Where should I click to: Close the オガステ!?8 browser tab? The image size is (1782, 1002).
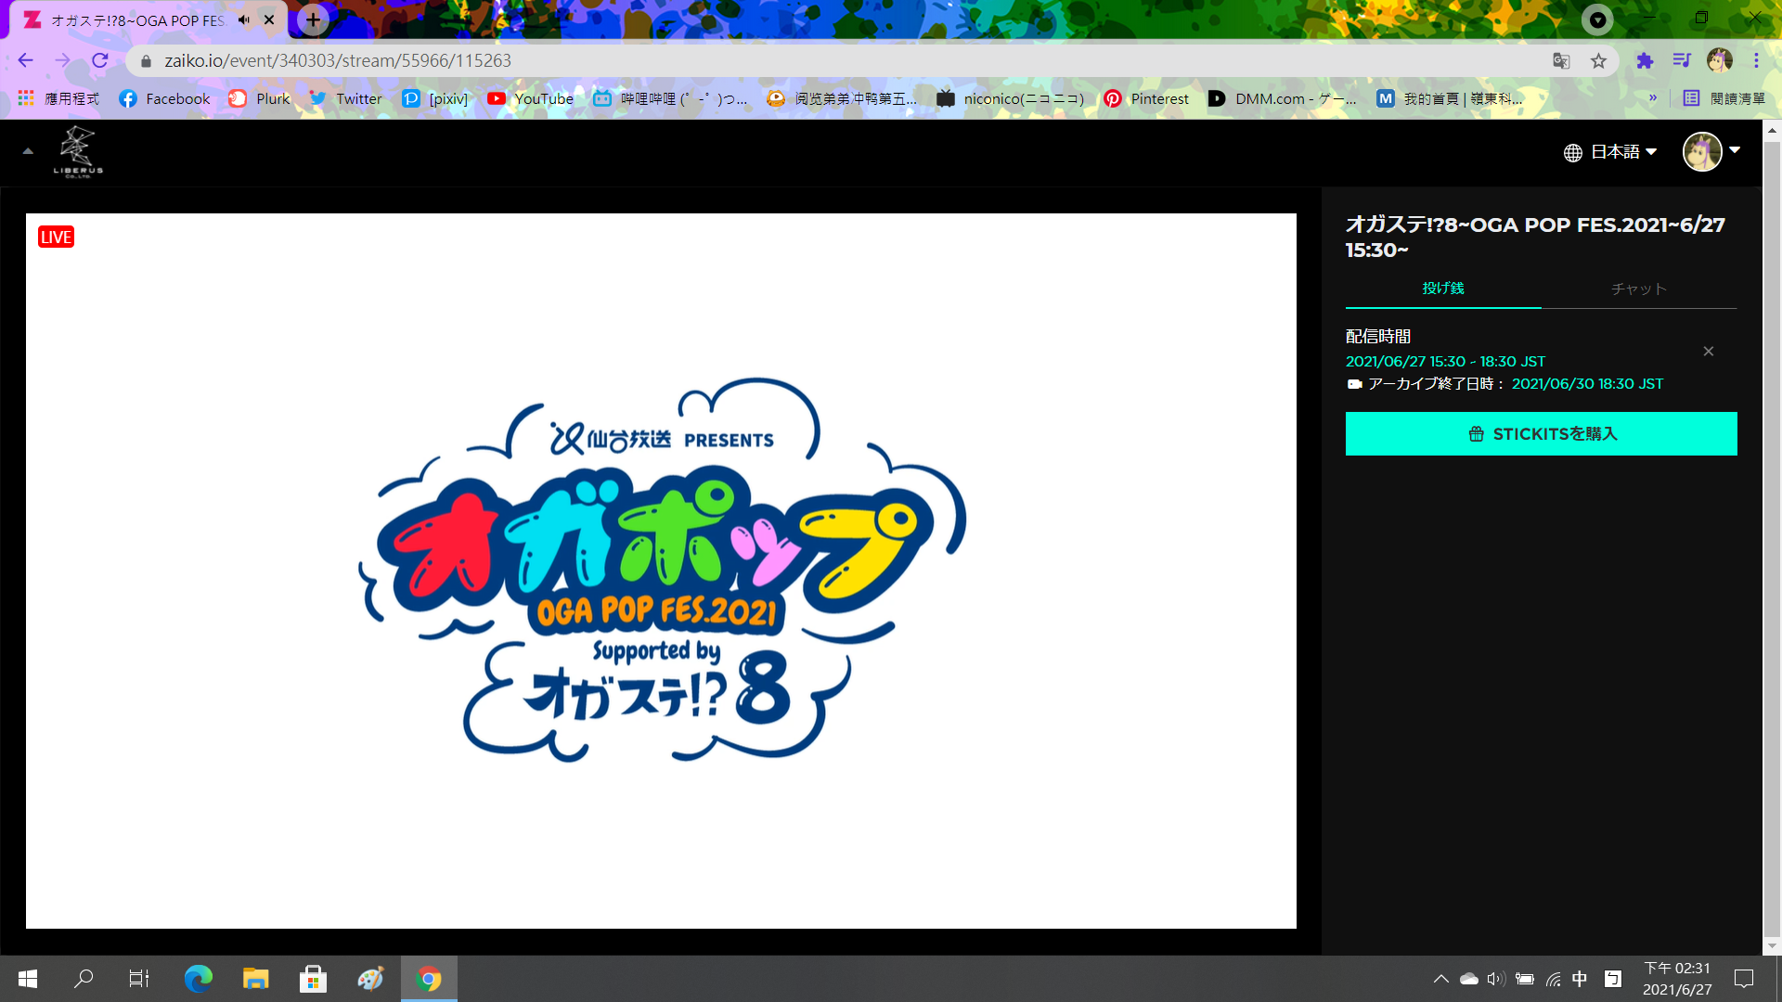coord(269,19)
